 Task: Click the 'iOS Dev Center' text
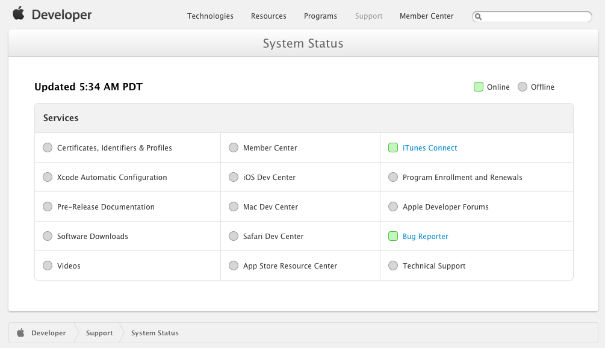[x=269, y=177]
